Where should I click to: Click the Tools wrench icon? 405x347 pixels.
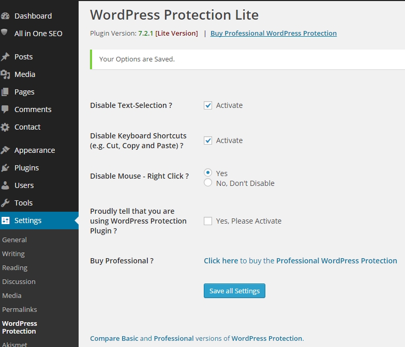(x=5, y=203)
